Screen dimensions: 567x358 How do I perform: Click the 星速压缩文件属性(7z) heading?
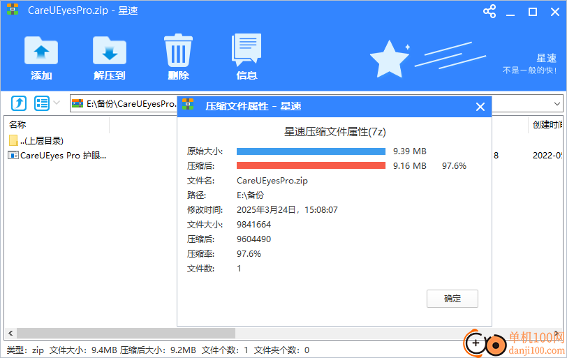click(x=335, y=132)
